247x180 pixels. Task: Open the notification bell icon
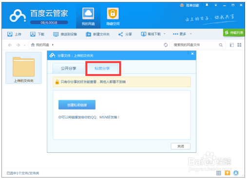tap(207, 5)
